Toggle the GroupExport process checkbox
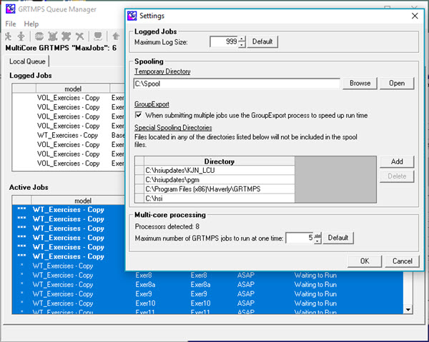Screen dimensions: 429x342 click(x=139, y=115)
